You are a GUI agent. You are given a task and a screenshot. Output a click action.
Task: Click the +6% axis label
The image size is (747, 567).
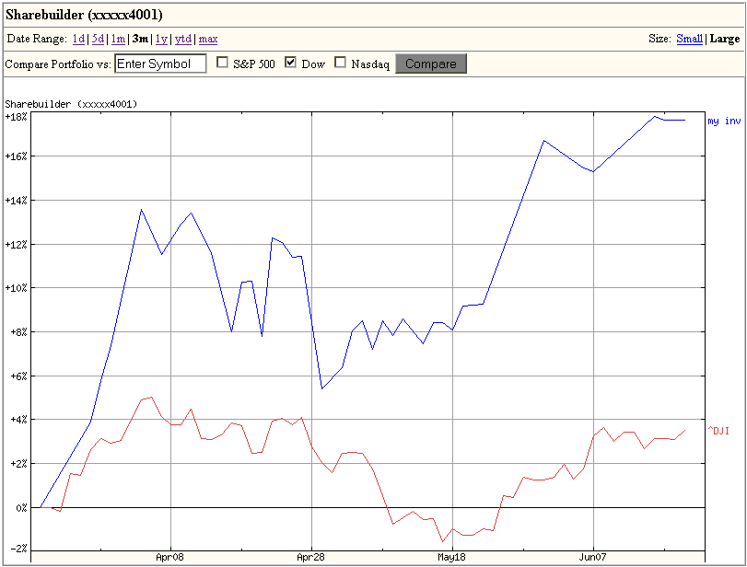[18, 376]
